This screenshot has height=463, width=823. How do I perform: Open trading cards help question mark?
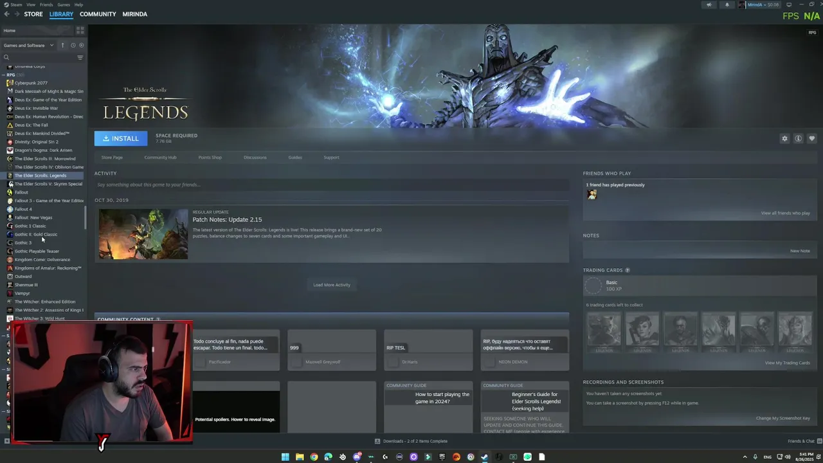point(628,270)
